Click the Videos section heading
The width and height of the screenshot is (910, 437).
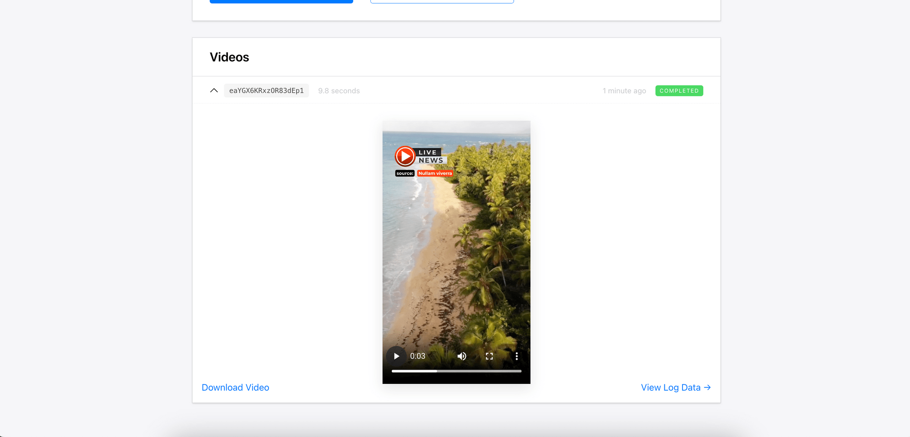click(x=229, y=57)
